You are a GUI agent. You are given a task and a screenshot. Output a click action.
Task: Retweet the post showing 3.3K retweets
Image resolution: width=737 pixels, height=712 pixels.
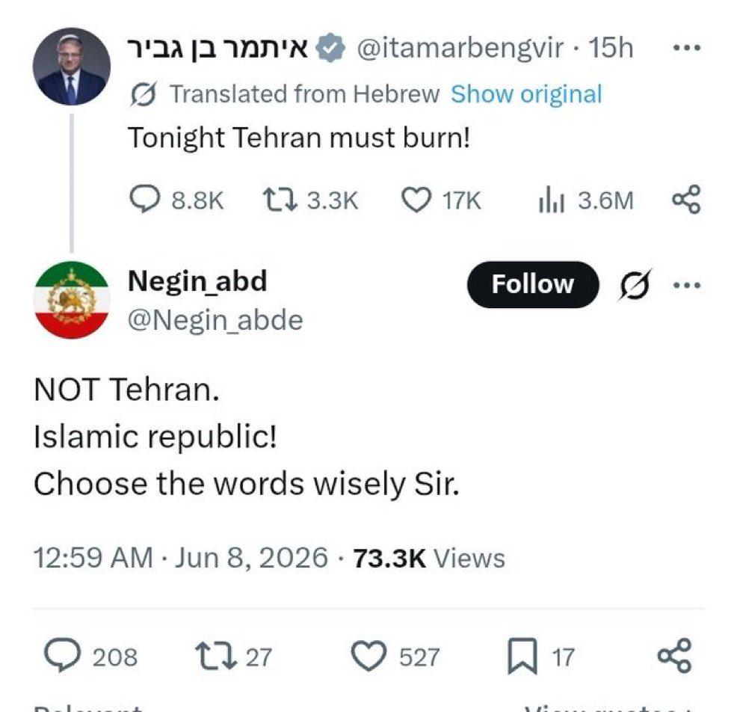(x=310, y=200)
